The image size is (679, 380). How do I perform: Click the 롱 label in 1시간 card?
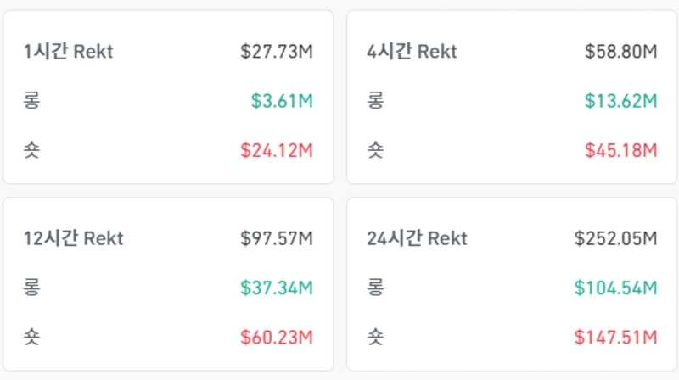(31, 101)
